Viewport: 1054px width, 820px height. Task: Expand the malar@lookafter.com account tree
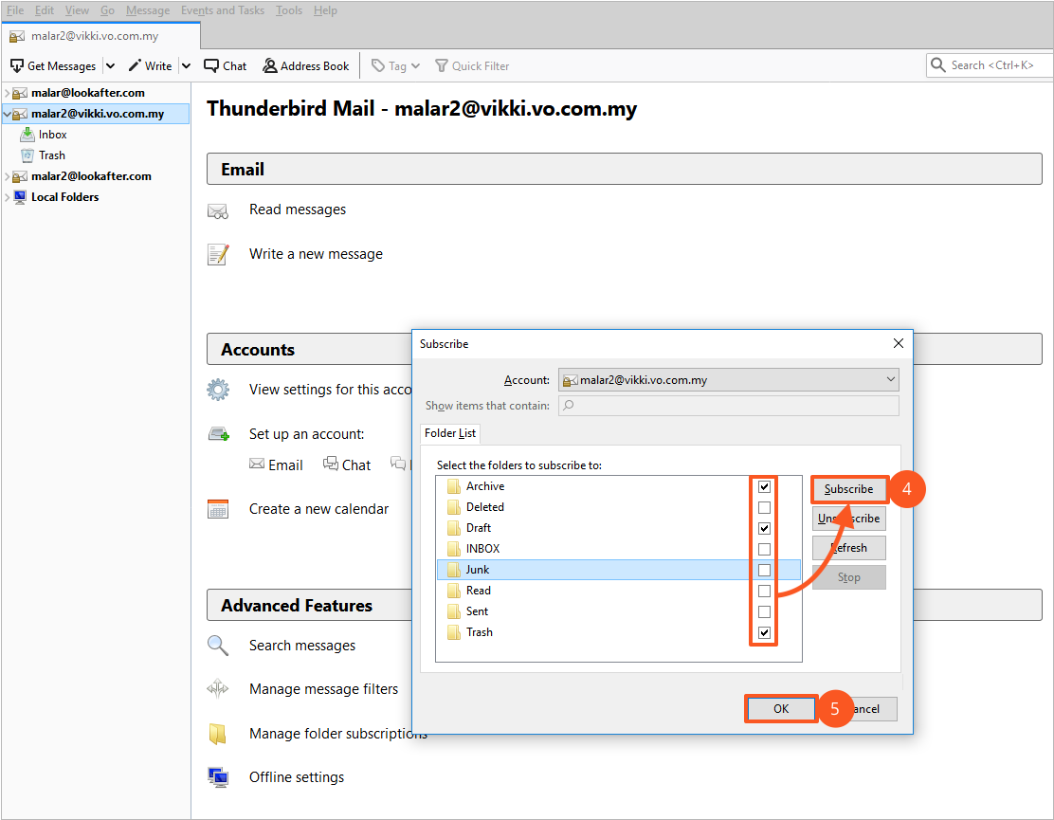click(x=7, y=93)
